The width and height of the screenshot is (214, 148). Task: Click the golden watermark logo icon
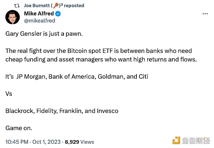176,140
